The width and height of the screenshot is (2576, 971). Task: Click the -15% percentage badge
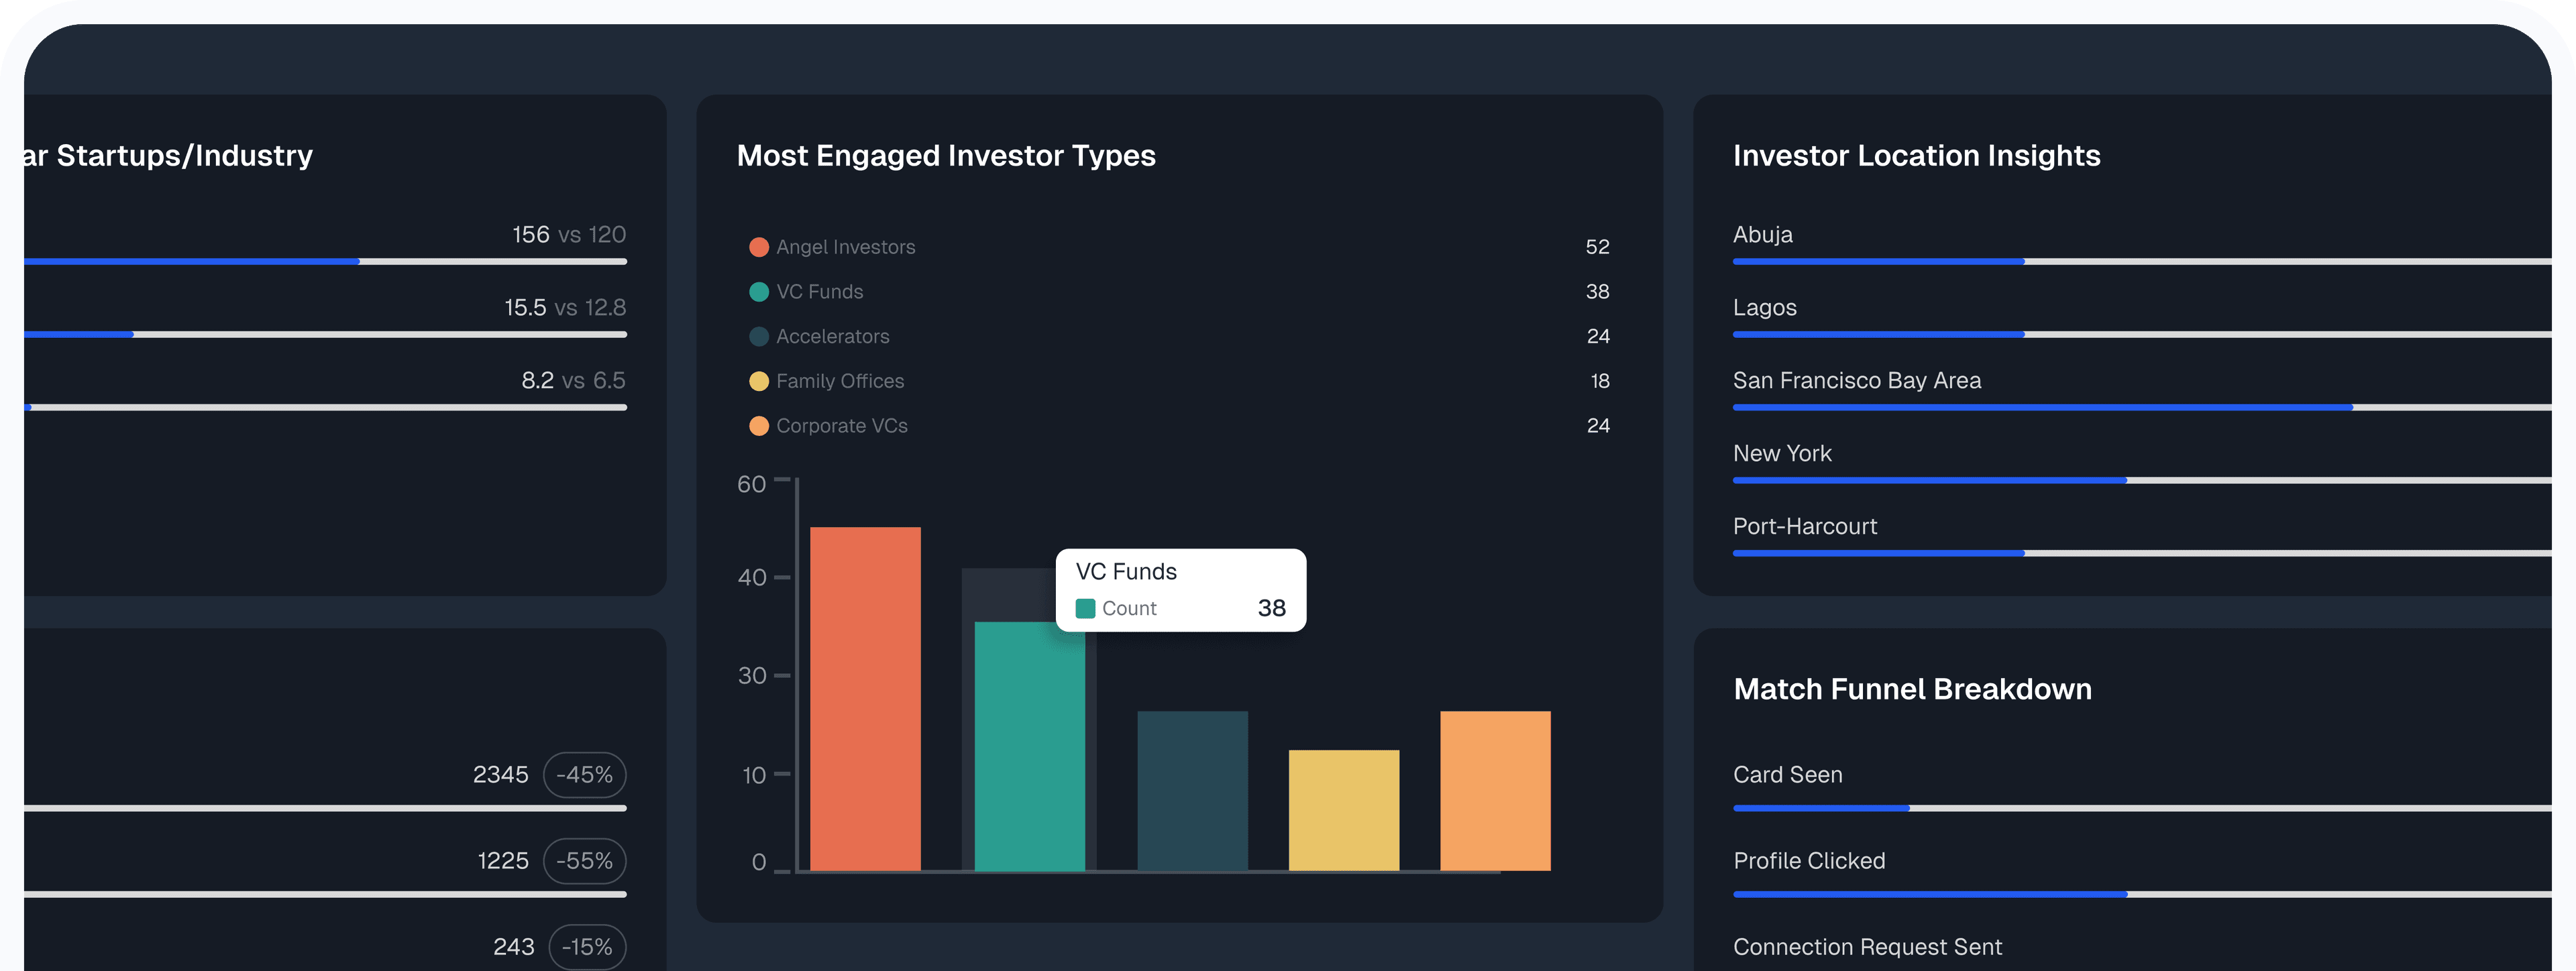(587, 946)
